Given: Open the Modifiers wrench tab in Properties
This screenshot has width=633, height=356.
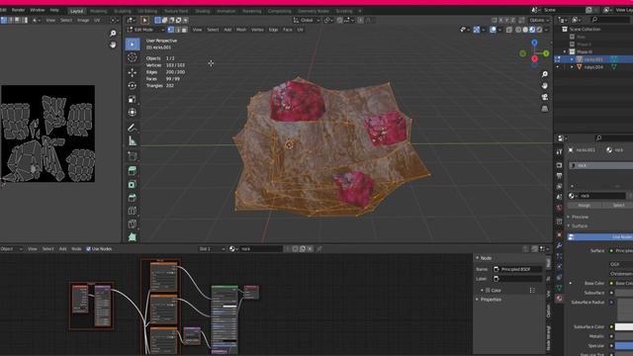Looking at the screenshot, I should pyautogui.click(x=559, y=245).
